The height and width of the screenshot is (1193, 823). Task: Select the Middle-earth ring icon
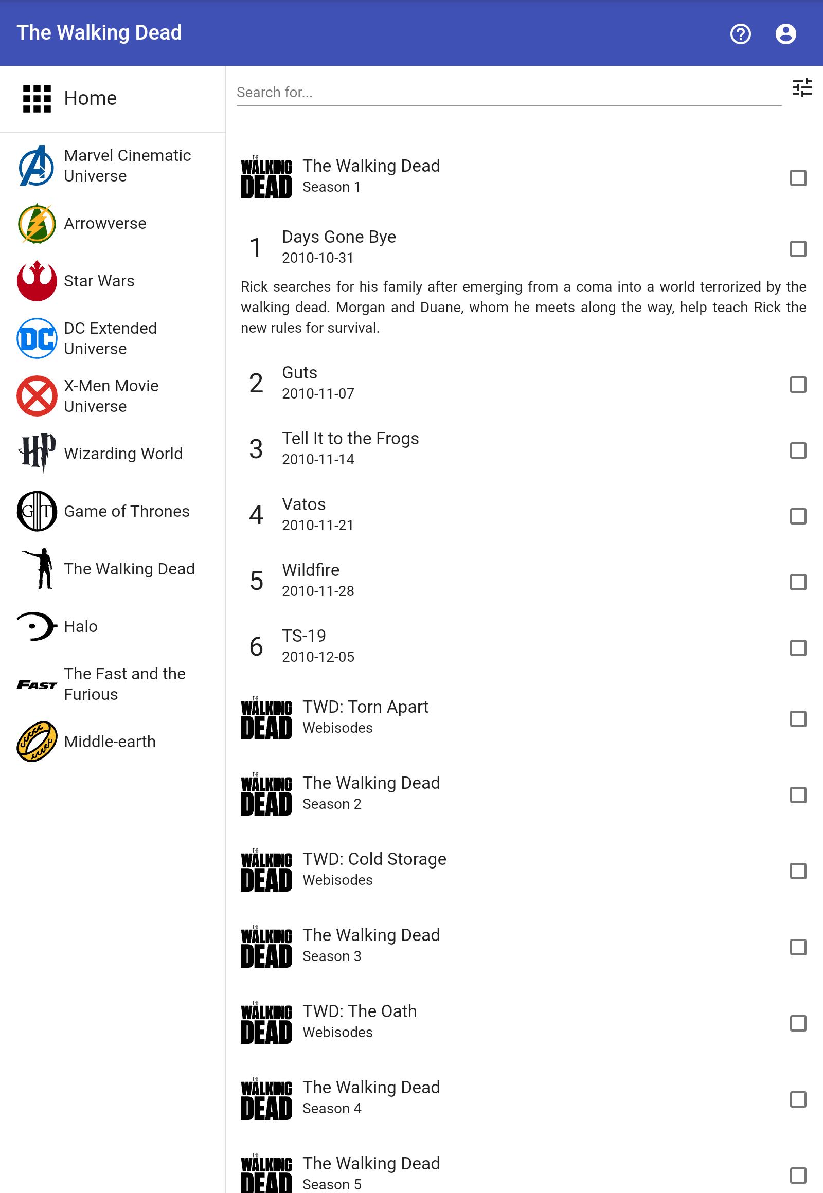pos(37,742)
